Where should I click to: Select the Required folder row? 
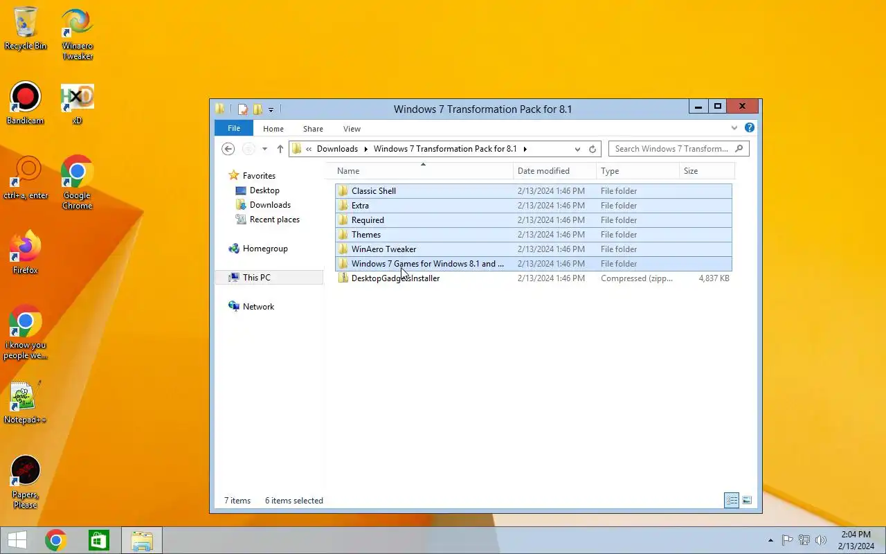(533, 220)
